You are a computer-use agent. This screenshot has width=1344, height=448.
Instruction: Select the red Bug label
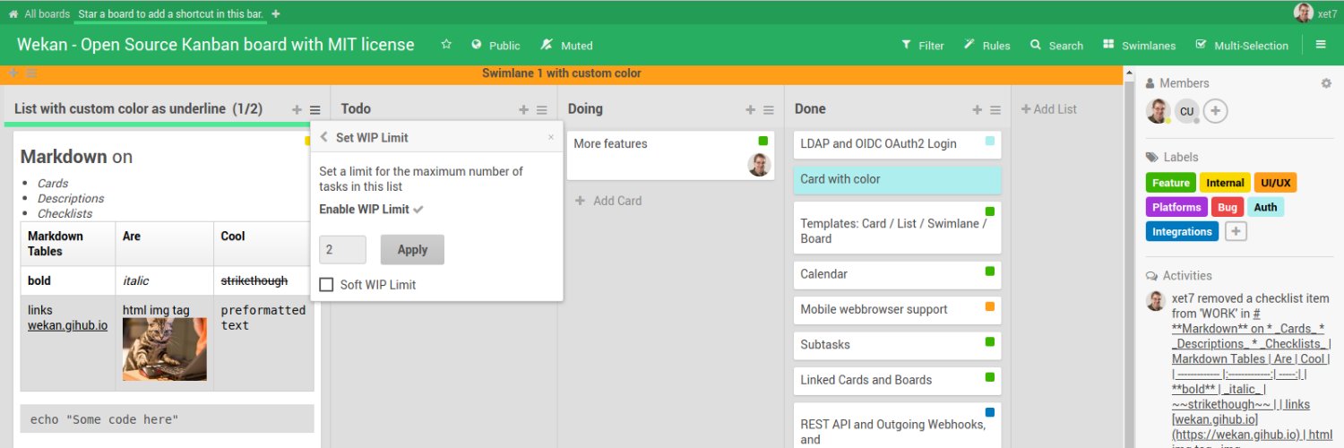1228,207
